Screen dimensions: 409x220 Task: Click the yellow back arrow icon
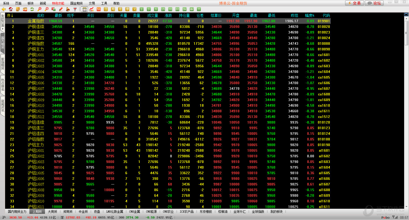[x=4, y=9]
